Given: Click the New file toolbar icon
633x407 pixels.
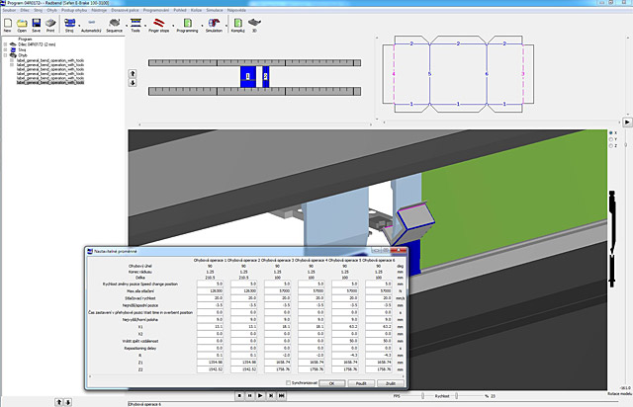Looking at the screenshot, I should pyautogui.click(x=8, y=23).
